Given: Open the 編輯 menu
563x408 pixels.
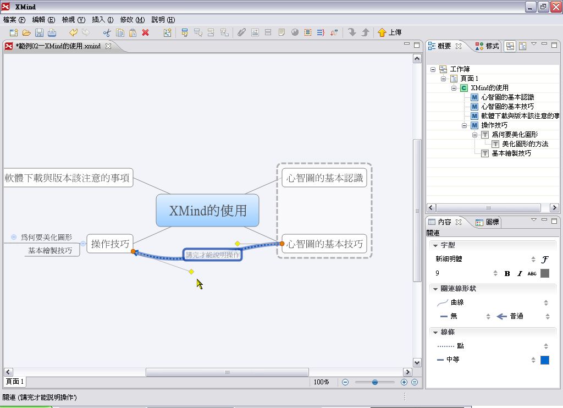Looking at the screenshot, I should tap(44, 20).
